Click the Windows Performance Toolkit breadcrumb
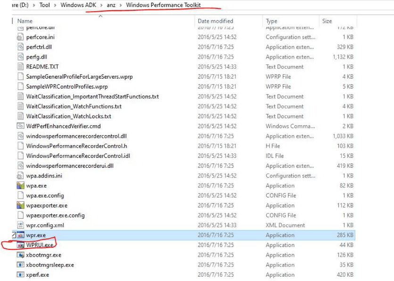The width and height of the screenshot is (394, 281). pyautogui.click(x=164, y=5)
